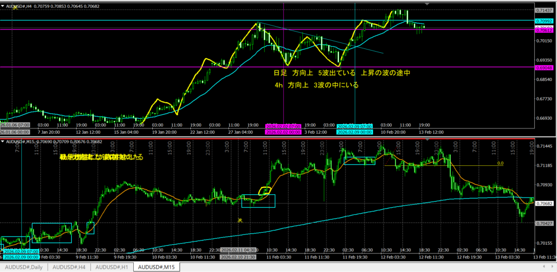Viewport: 557px width, 272px height.
Task: Click the magenta 2026.02.02 07:00 date marker
Action: coord(283,126)
